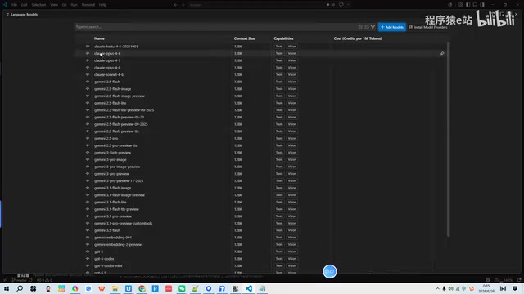This screenshot has width=524, height=294.
Task: Select the gemini-2.5-flash-lite row
Action: pyautogui.click(x=260, y=103)
